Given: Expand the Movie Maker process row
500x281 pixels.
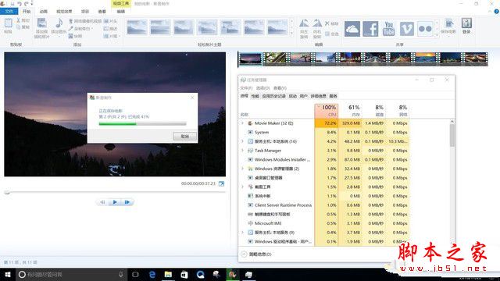Looking at the screenshot, I should point(242,123).
